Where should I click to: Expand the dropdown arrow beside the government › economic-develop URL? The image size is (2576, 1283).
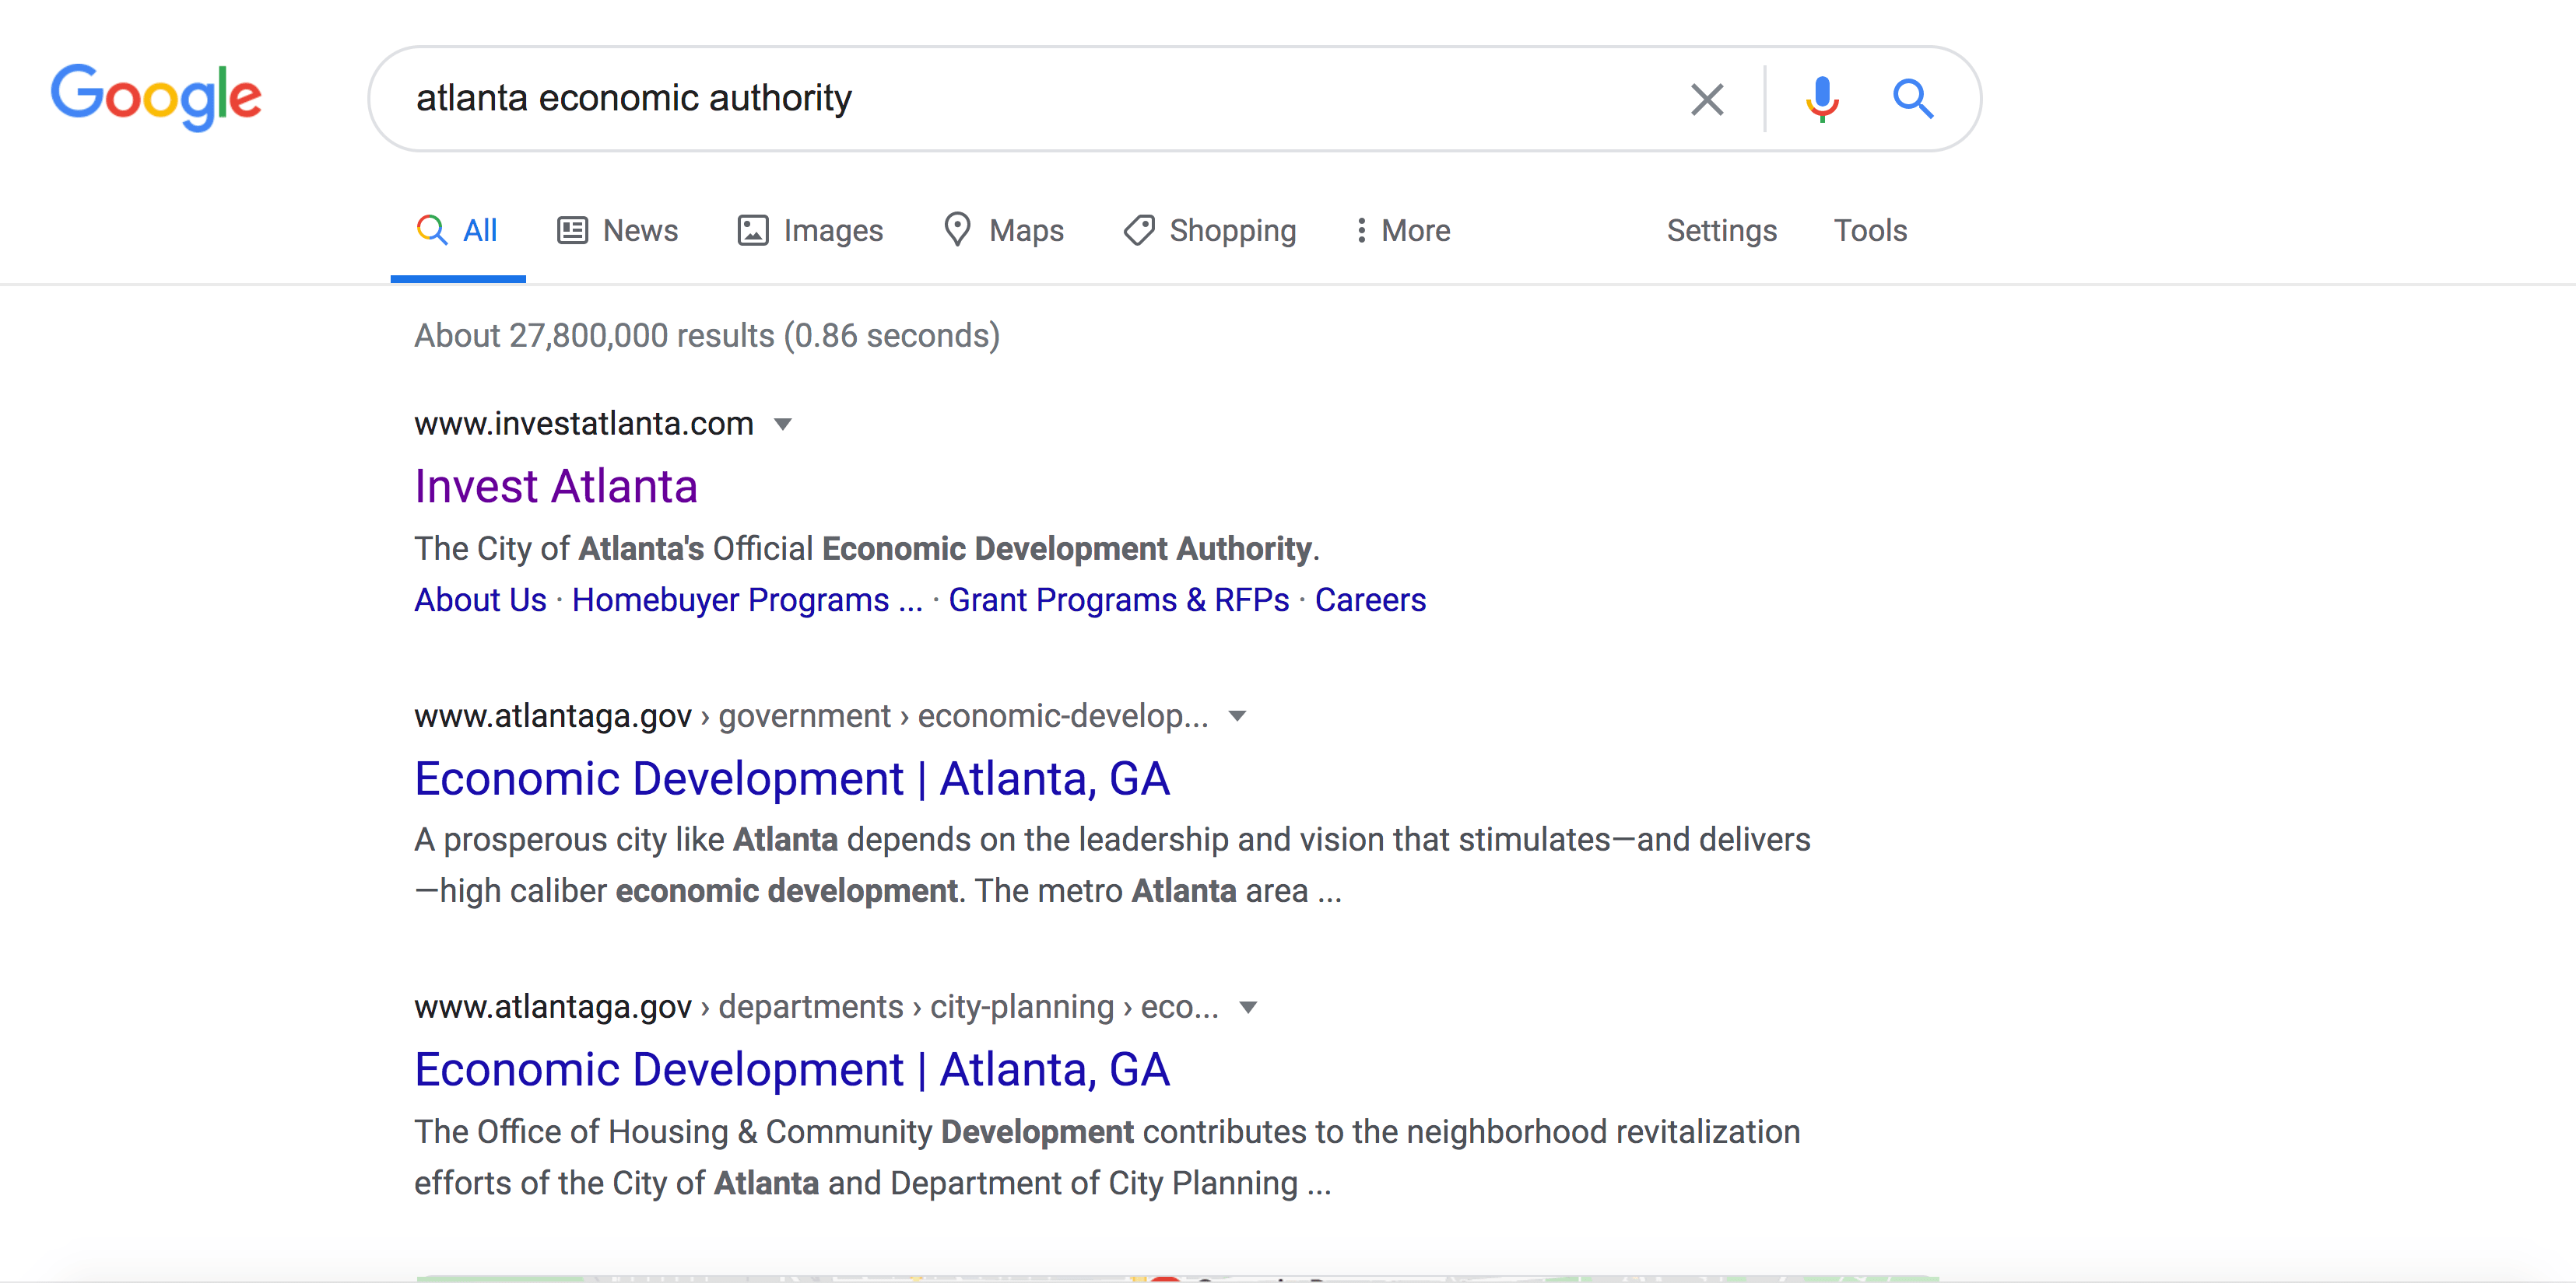(x=1237, y=716)
